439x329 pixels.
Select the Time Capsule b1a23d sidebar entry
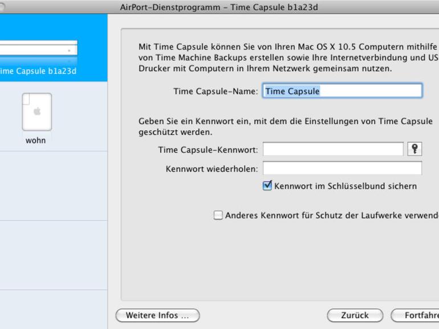point(38,71)
